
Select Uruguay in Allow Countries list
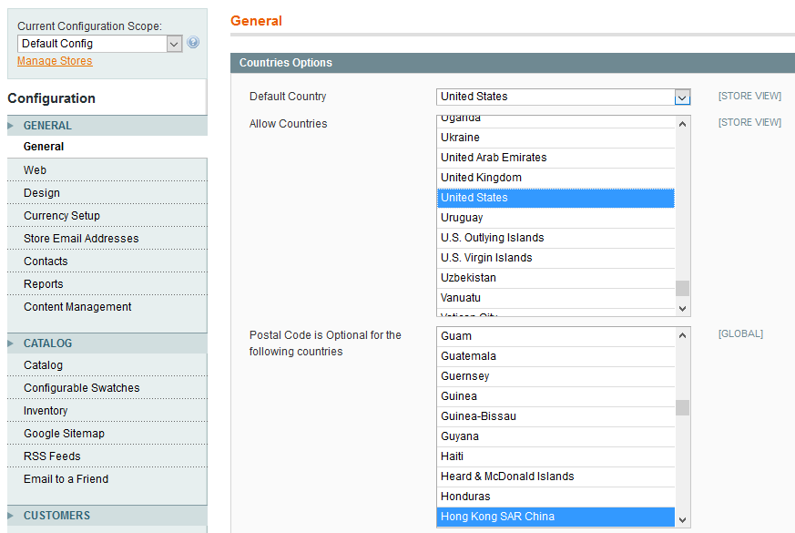(x=462, y=218)
